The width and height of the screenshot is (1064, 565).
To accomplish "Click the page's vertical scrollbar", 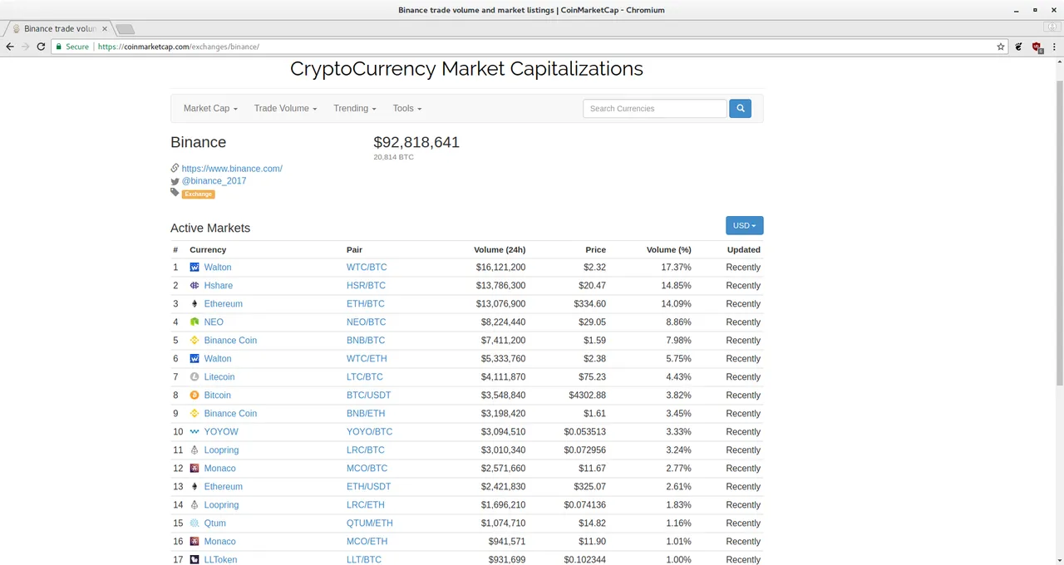I will tap(1058, 233).
